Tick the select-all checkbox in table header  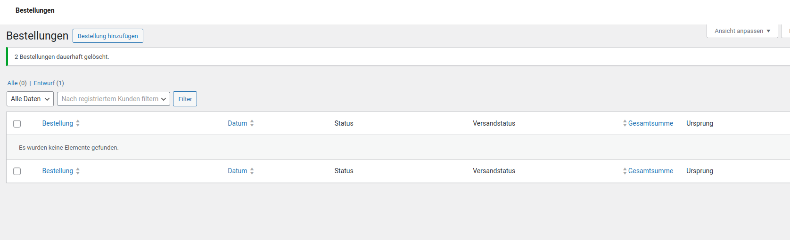click(x=17, y=124)
